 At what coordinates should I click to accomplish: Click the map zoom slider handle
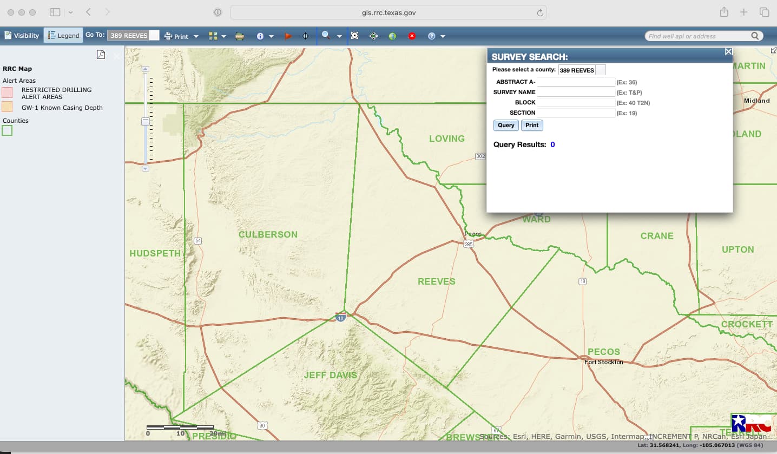click(x=145, y=122)
